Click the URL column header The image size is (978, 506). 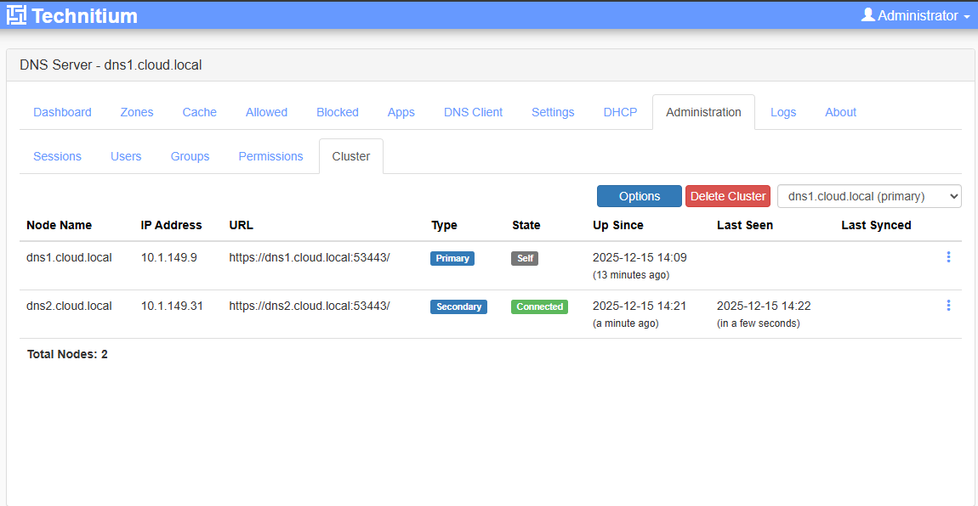pos(241,225)
